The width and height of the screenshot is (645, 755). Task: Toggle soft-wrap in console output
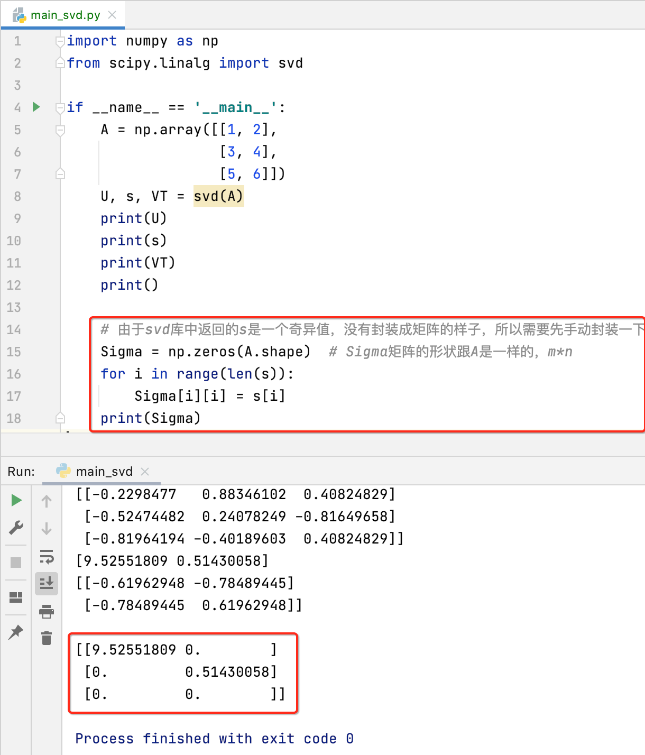point(47,556)
